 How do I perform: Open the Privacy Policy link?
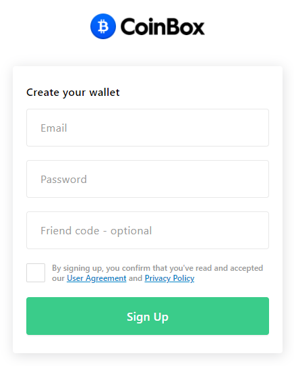[x=169, y=278]
